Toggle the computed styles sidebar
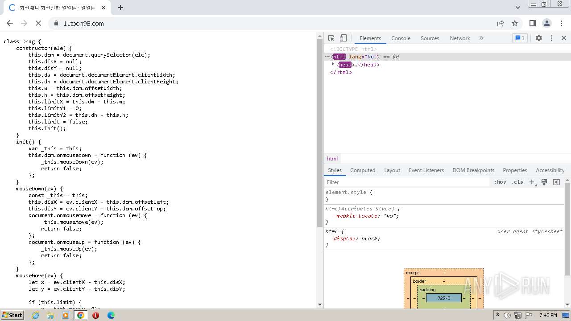The height and width of the screenshot is (321, 571). pos(556,182)
